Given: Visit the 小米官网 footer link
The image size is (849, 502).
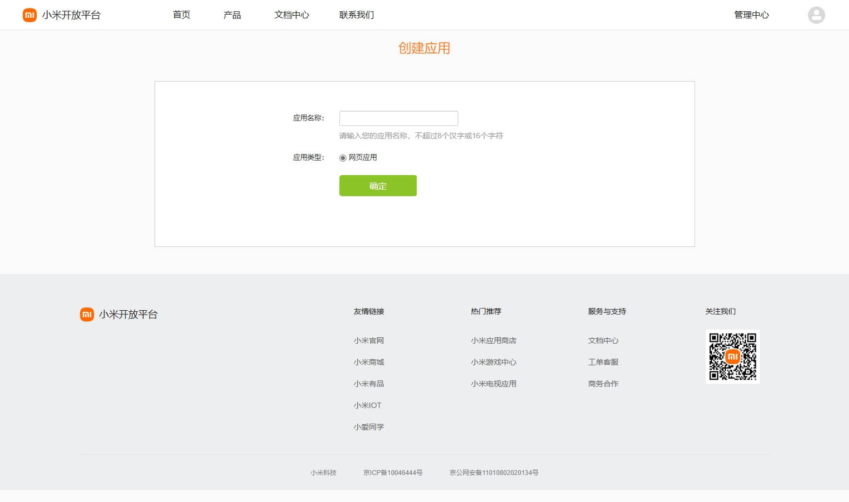Looking at the screenshot, I should pyautogui.click(x=369, y=340).
